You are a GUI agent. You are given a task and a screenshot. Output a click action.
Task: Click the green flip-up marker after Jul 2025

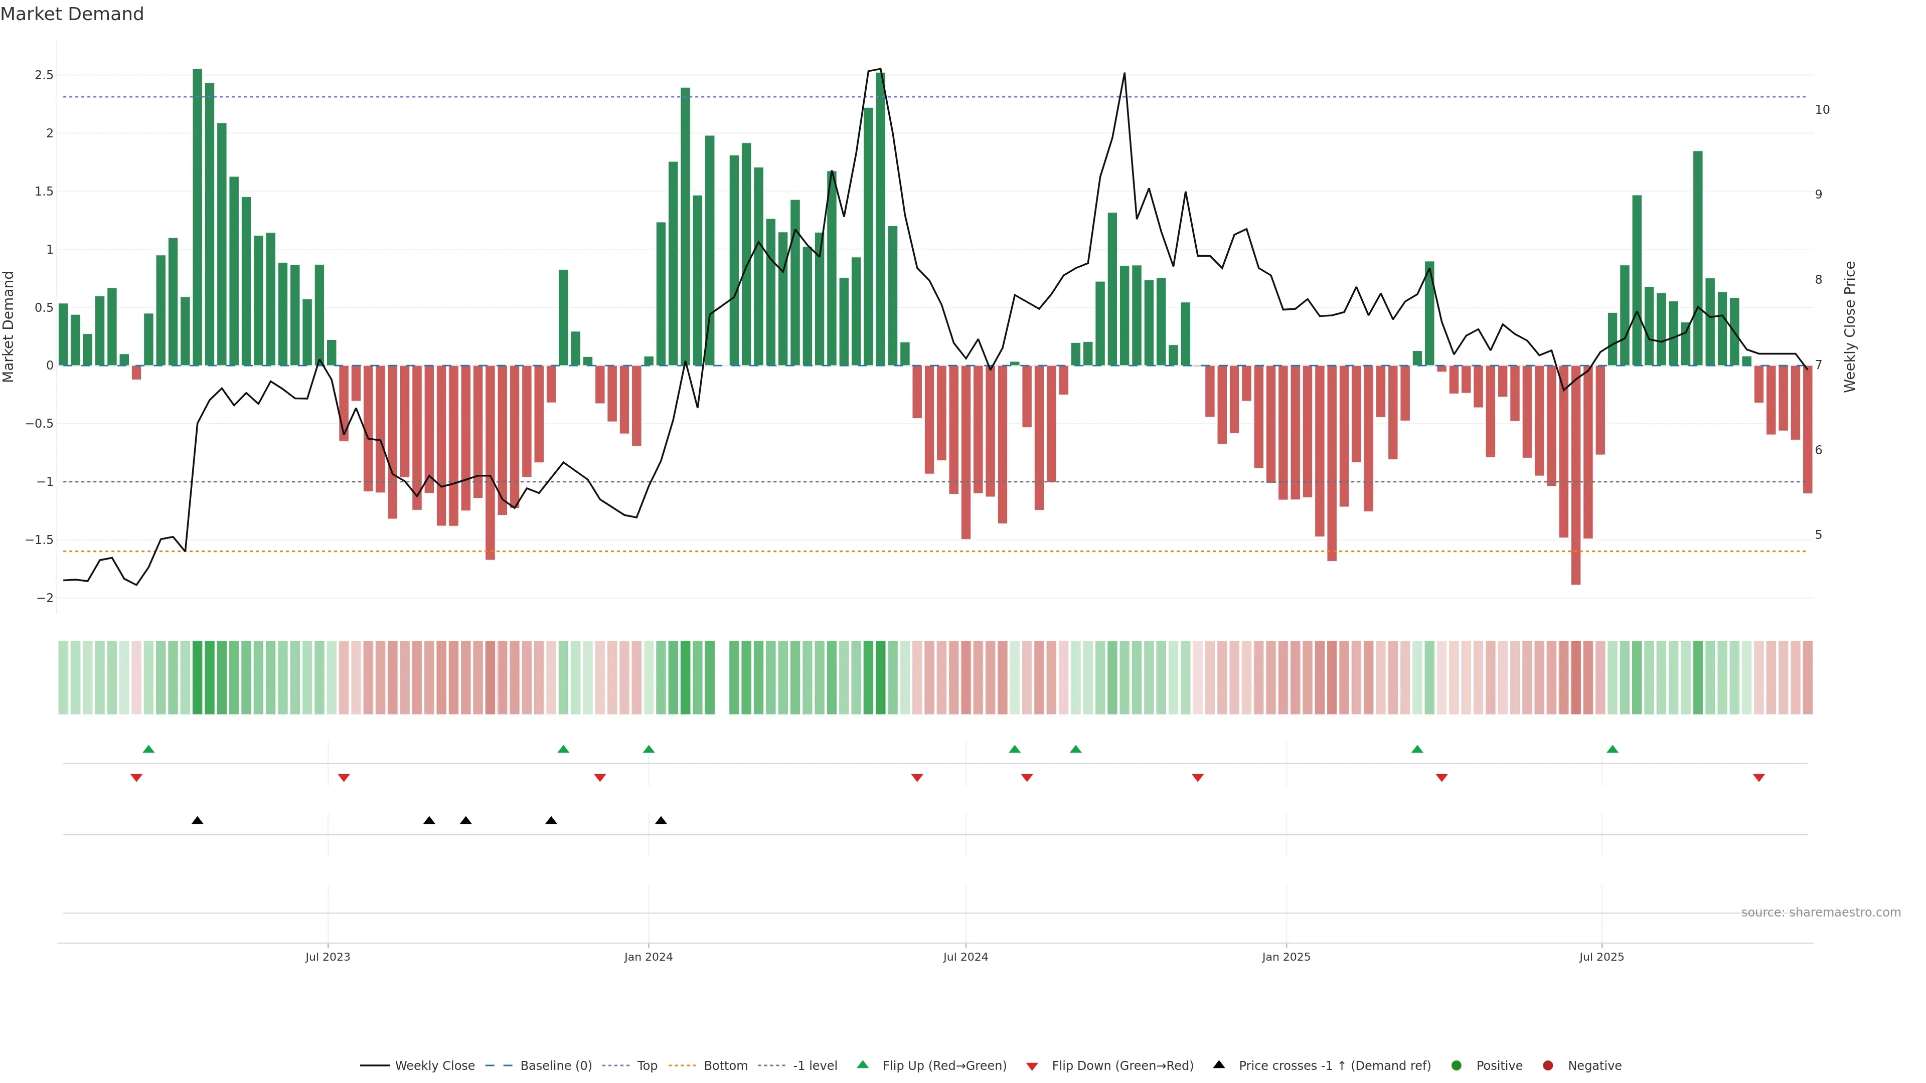1613,750
